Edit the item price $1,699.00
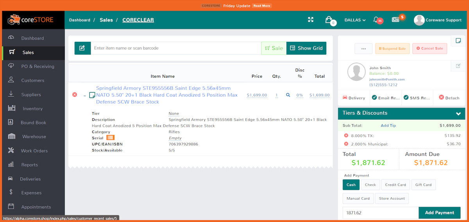Viewport: 469px width, 222px height. coord(257,95)
